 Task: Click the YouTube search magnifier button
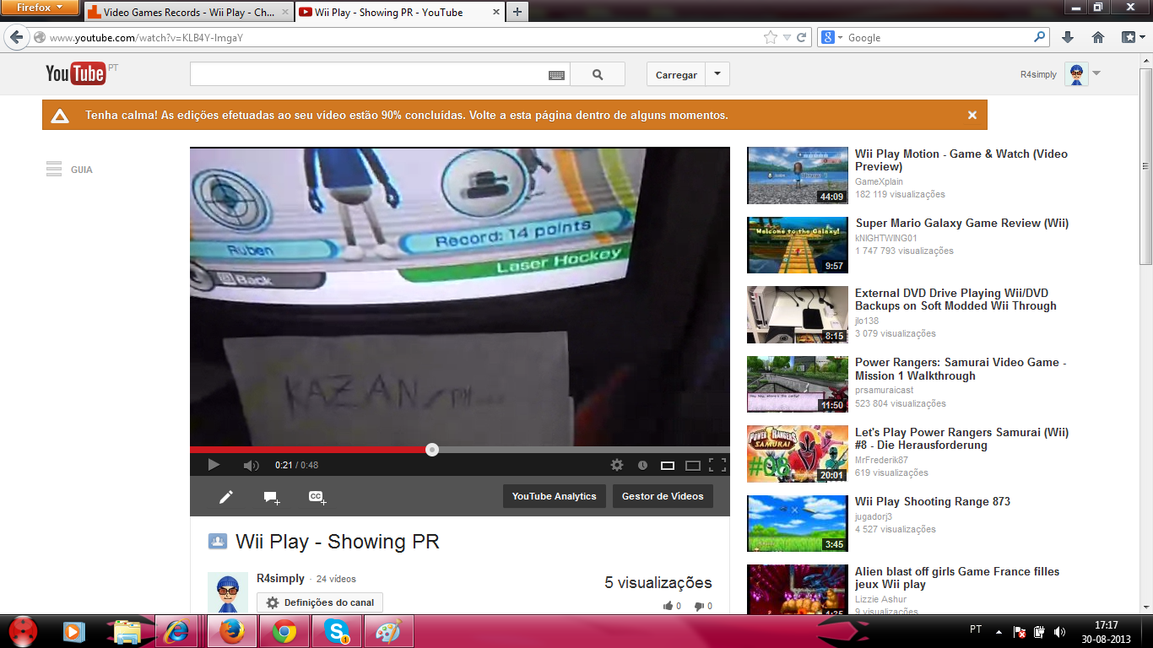(x=598, y=74)
